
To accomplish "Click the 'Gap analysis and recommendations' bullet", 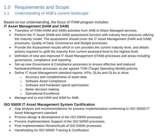I will 82,111.
